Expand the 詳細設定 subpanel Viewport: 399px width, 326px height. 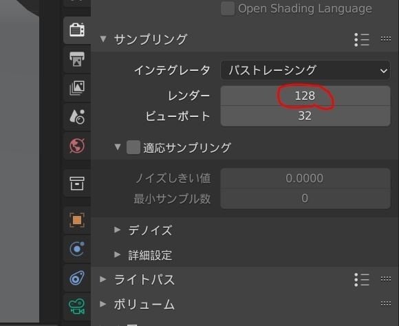click(118, 254)
